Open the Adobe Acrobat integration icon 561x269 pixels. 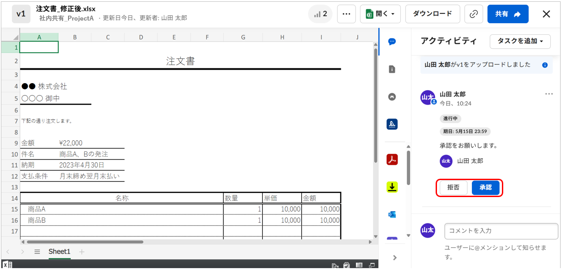[x=392, y=159]
